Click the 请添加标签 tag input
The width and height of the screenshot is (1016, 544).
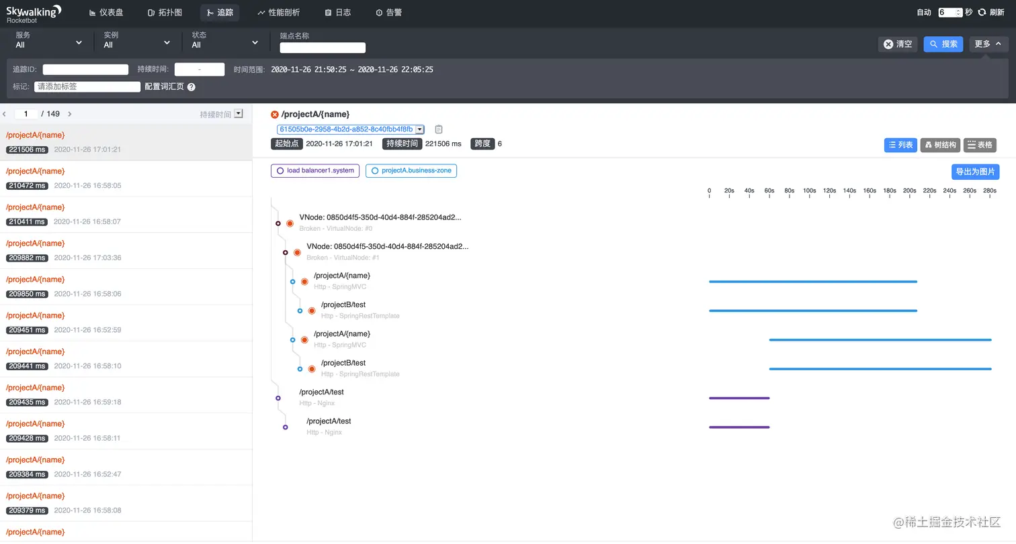87,87
